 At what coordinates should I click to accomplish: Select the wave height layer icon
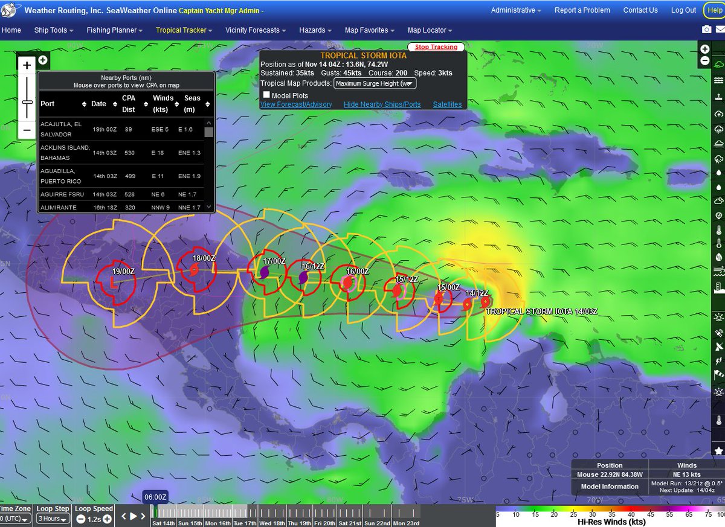pyautogui.click(x=717, y=79)
